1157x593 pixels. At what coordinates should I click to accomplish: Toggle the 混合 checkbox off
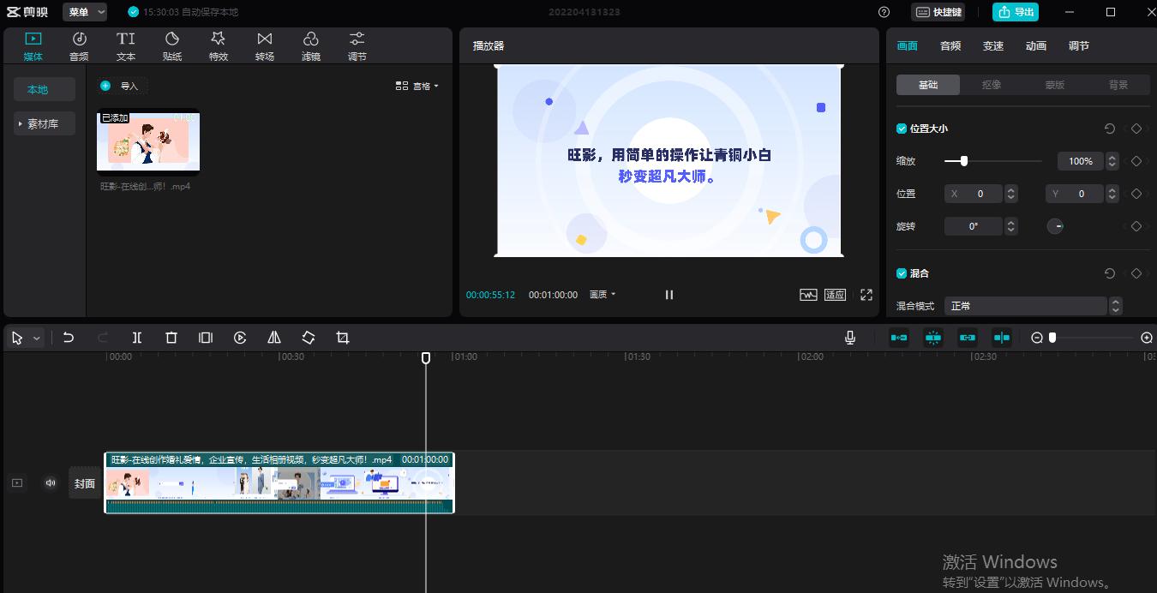click(902, 273)
